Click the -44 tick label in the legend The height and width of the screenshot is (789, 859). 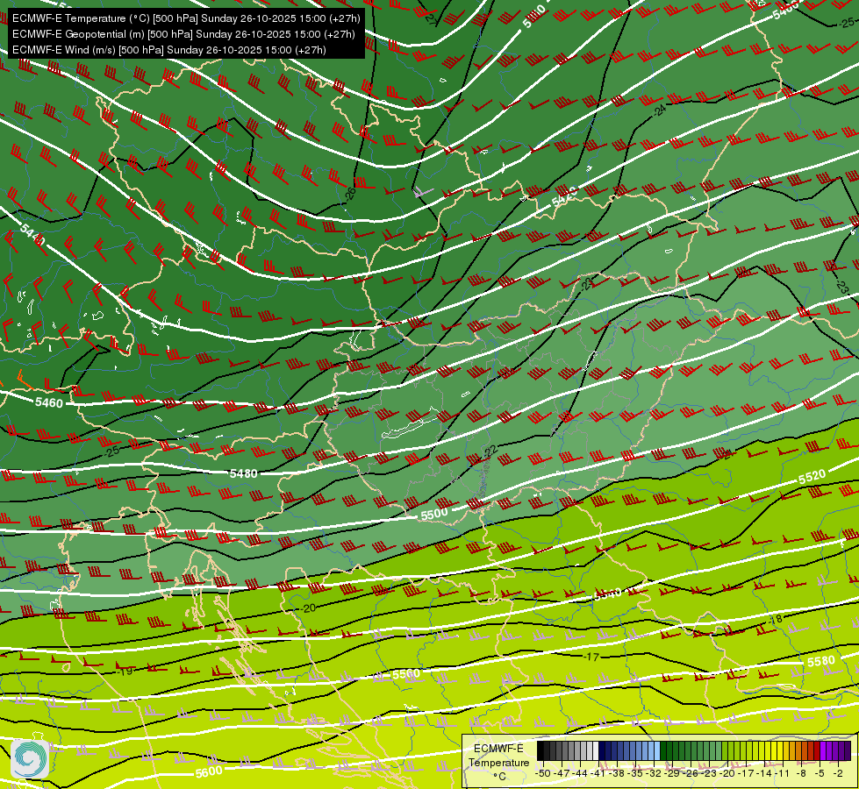[580, 773]
